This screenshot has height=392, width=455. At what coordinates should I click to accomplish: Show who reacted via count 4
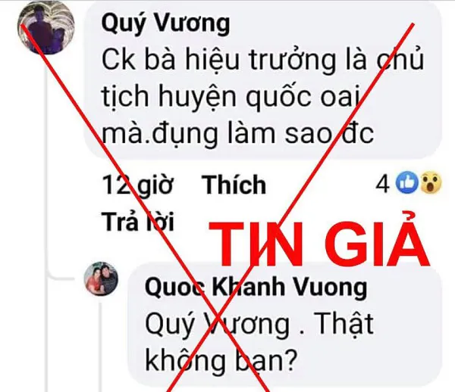coord(382,185)
